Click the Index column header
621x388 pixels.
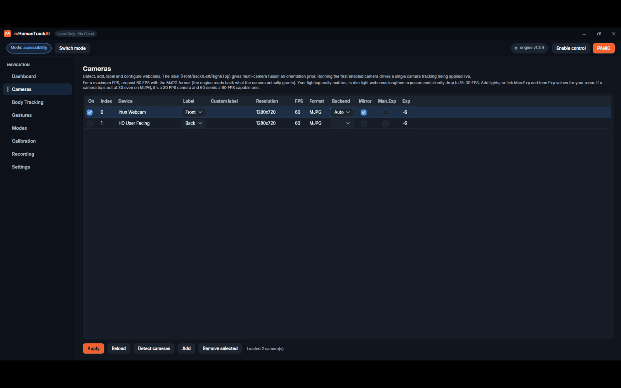(x=106, y=101)
